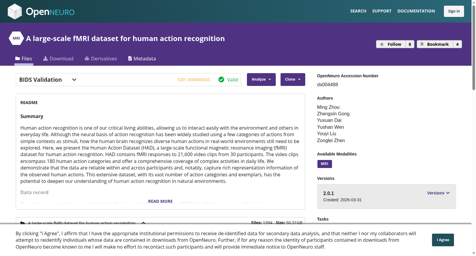The height and width of the screenshot is (256, 476).
Task: Expand the Versions list
Action: (x=439, y=193)
